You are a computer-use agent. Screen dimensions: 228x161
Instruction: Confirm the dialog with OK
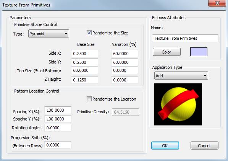[165, 146]
